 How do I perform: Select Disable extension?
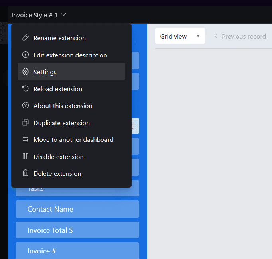[71, 157]
